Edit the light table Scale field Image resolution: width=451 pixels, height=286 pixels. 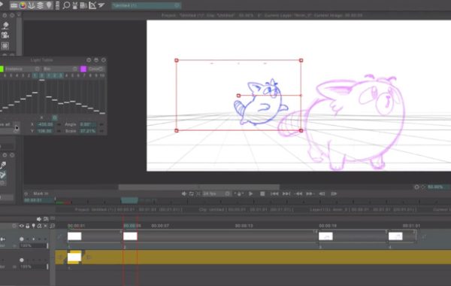pyautogui.click(x=87, y=131)
